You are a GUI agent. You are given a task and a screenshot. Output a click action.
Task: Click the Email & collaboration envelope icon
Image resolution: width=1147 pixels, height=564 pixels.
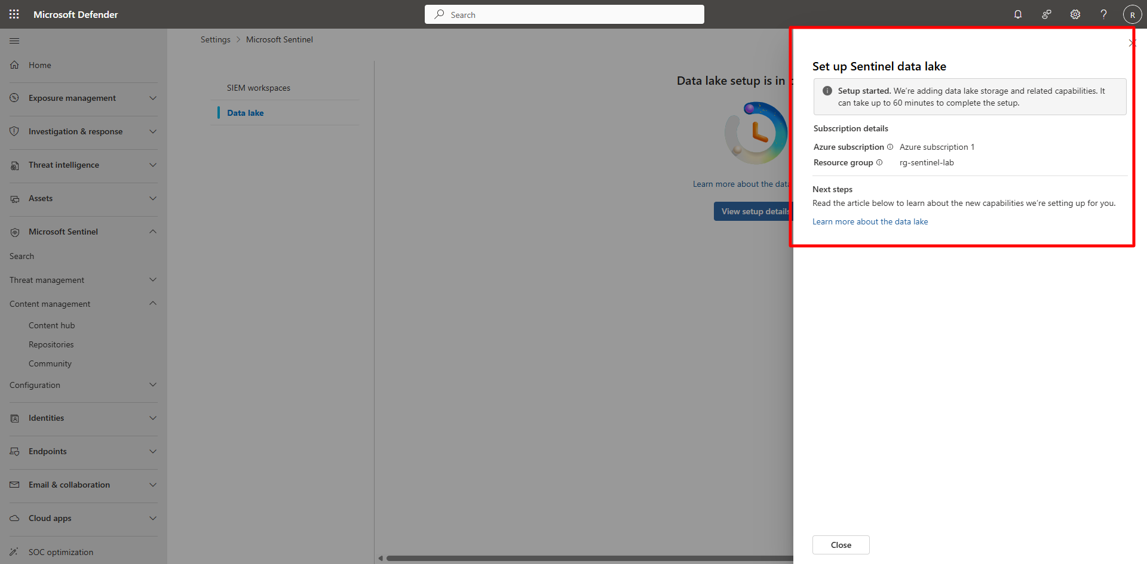coord(14,485)
